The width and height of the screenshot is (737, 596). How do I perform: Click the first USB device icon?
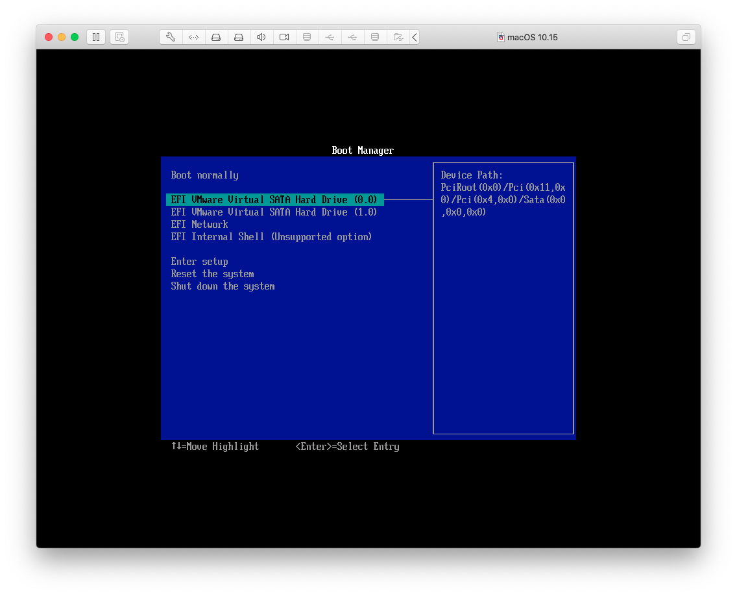pos(330,37)
